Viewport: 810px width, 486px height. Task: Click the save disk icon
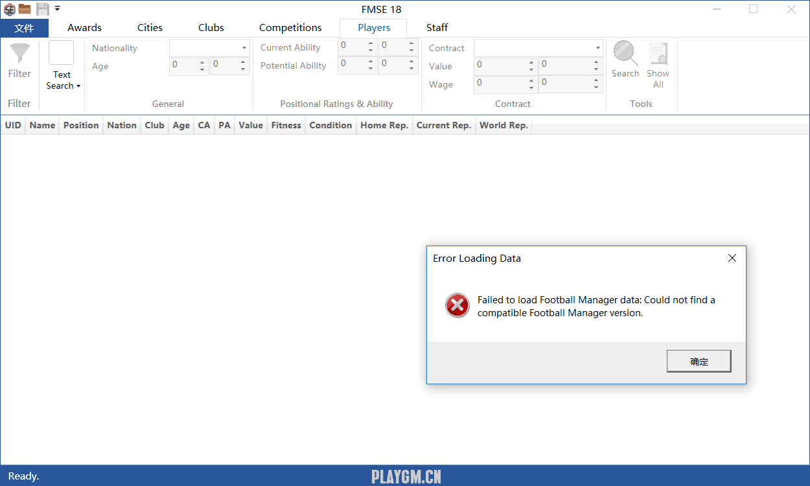(42, 9)
